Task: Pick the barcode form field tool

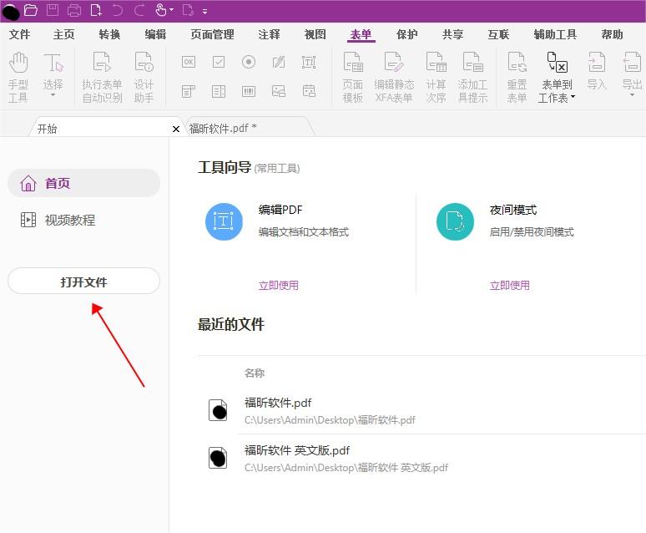Action: 249,91
